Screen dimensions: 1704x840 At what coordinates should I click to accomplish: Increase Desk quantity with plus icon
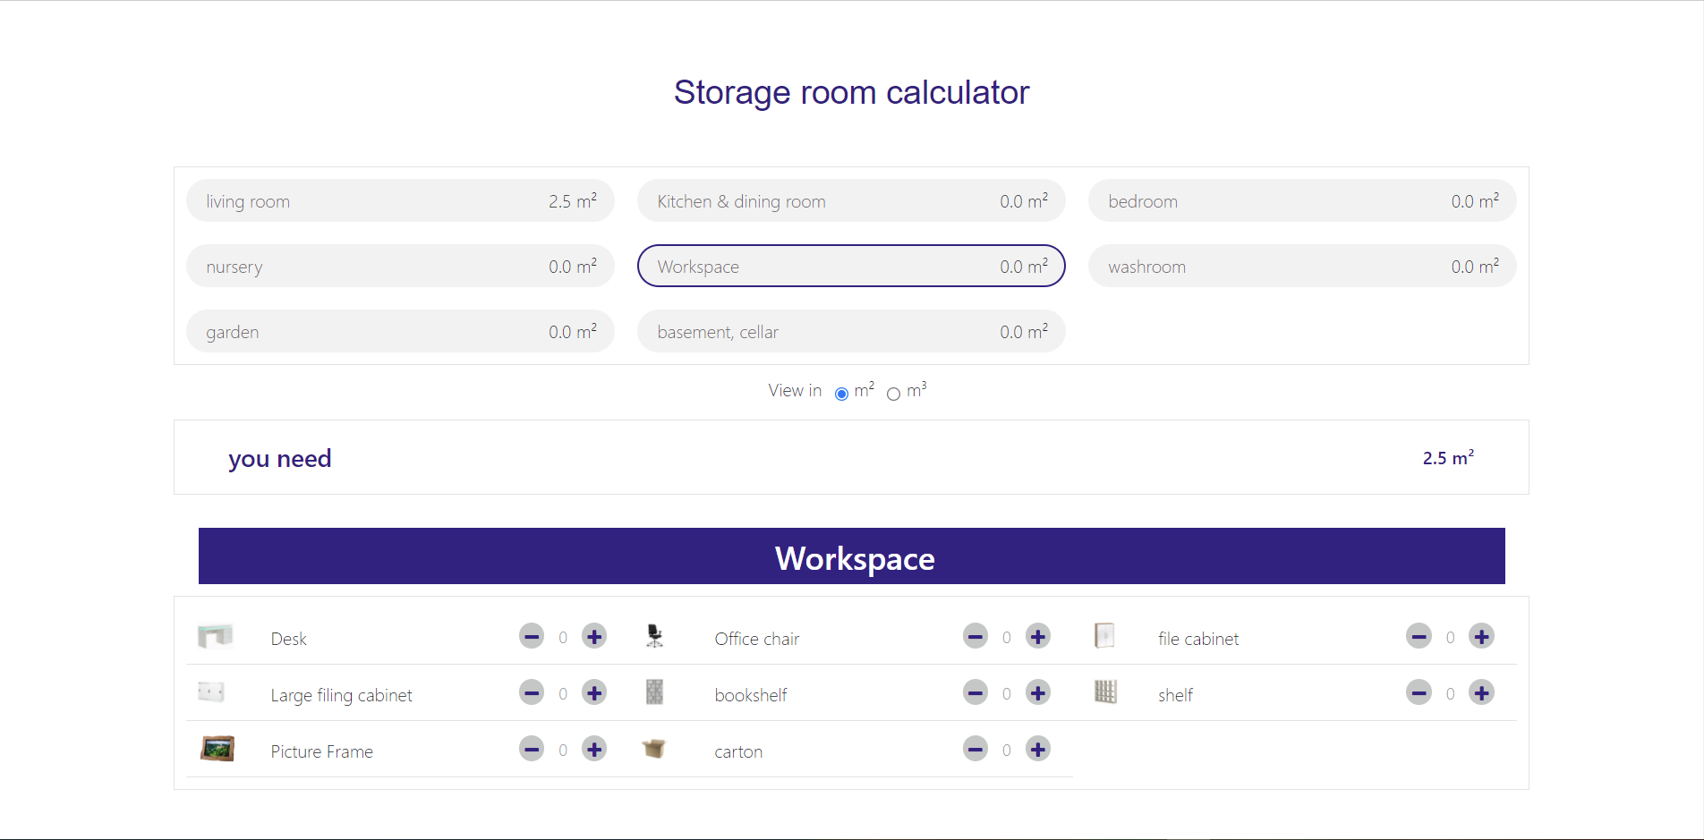pyautogui.click(x=594, y=637)
